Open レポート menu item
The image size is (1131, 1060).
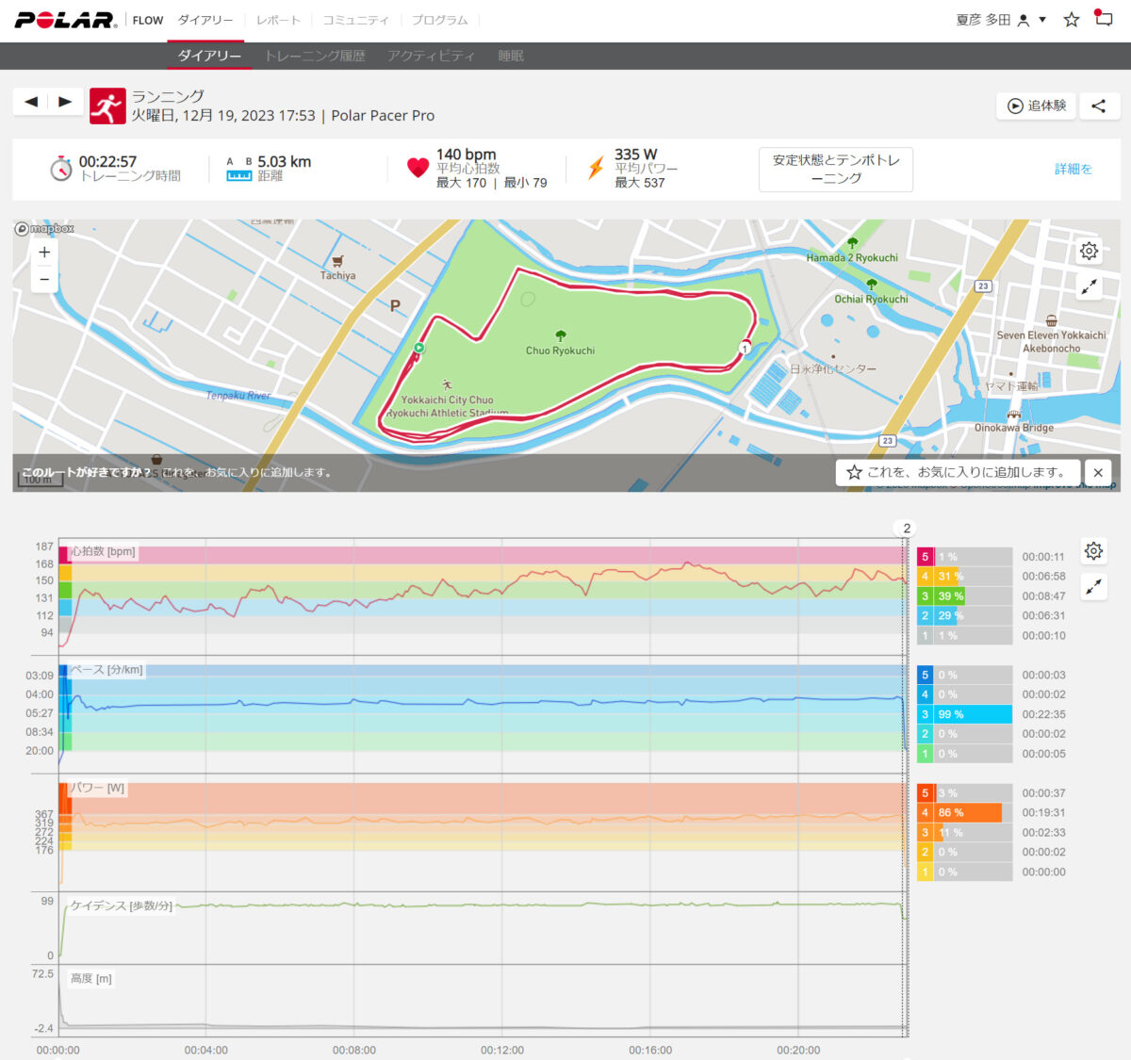pyautogui.click(x=278, y=20)
